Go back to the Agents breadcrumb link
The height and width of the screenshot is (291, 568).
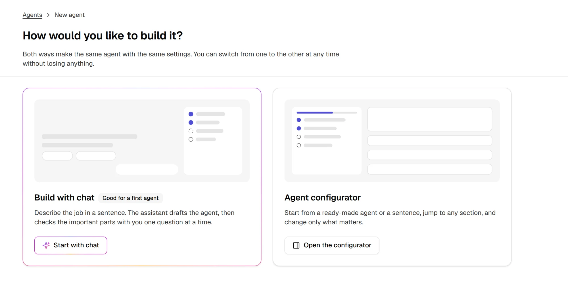(x=32, y=15)
